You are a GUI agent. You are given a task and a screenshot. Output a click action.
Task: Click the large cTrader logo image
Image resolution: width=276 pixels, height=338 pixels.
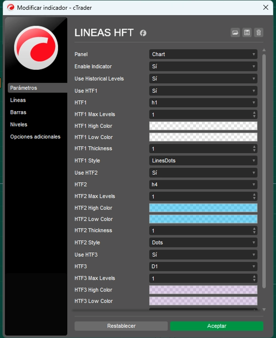pos(36,48)
